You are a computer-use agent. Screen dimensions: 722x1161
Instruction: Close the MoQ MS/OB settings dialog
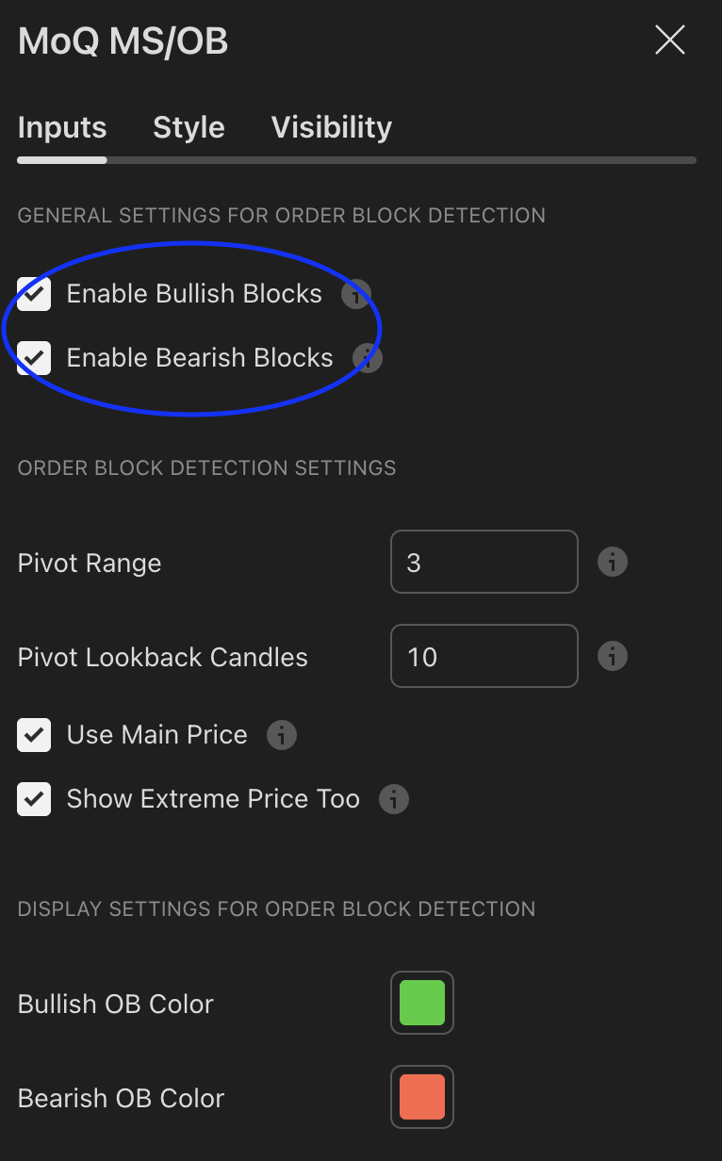click(x=669, y=41)
